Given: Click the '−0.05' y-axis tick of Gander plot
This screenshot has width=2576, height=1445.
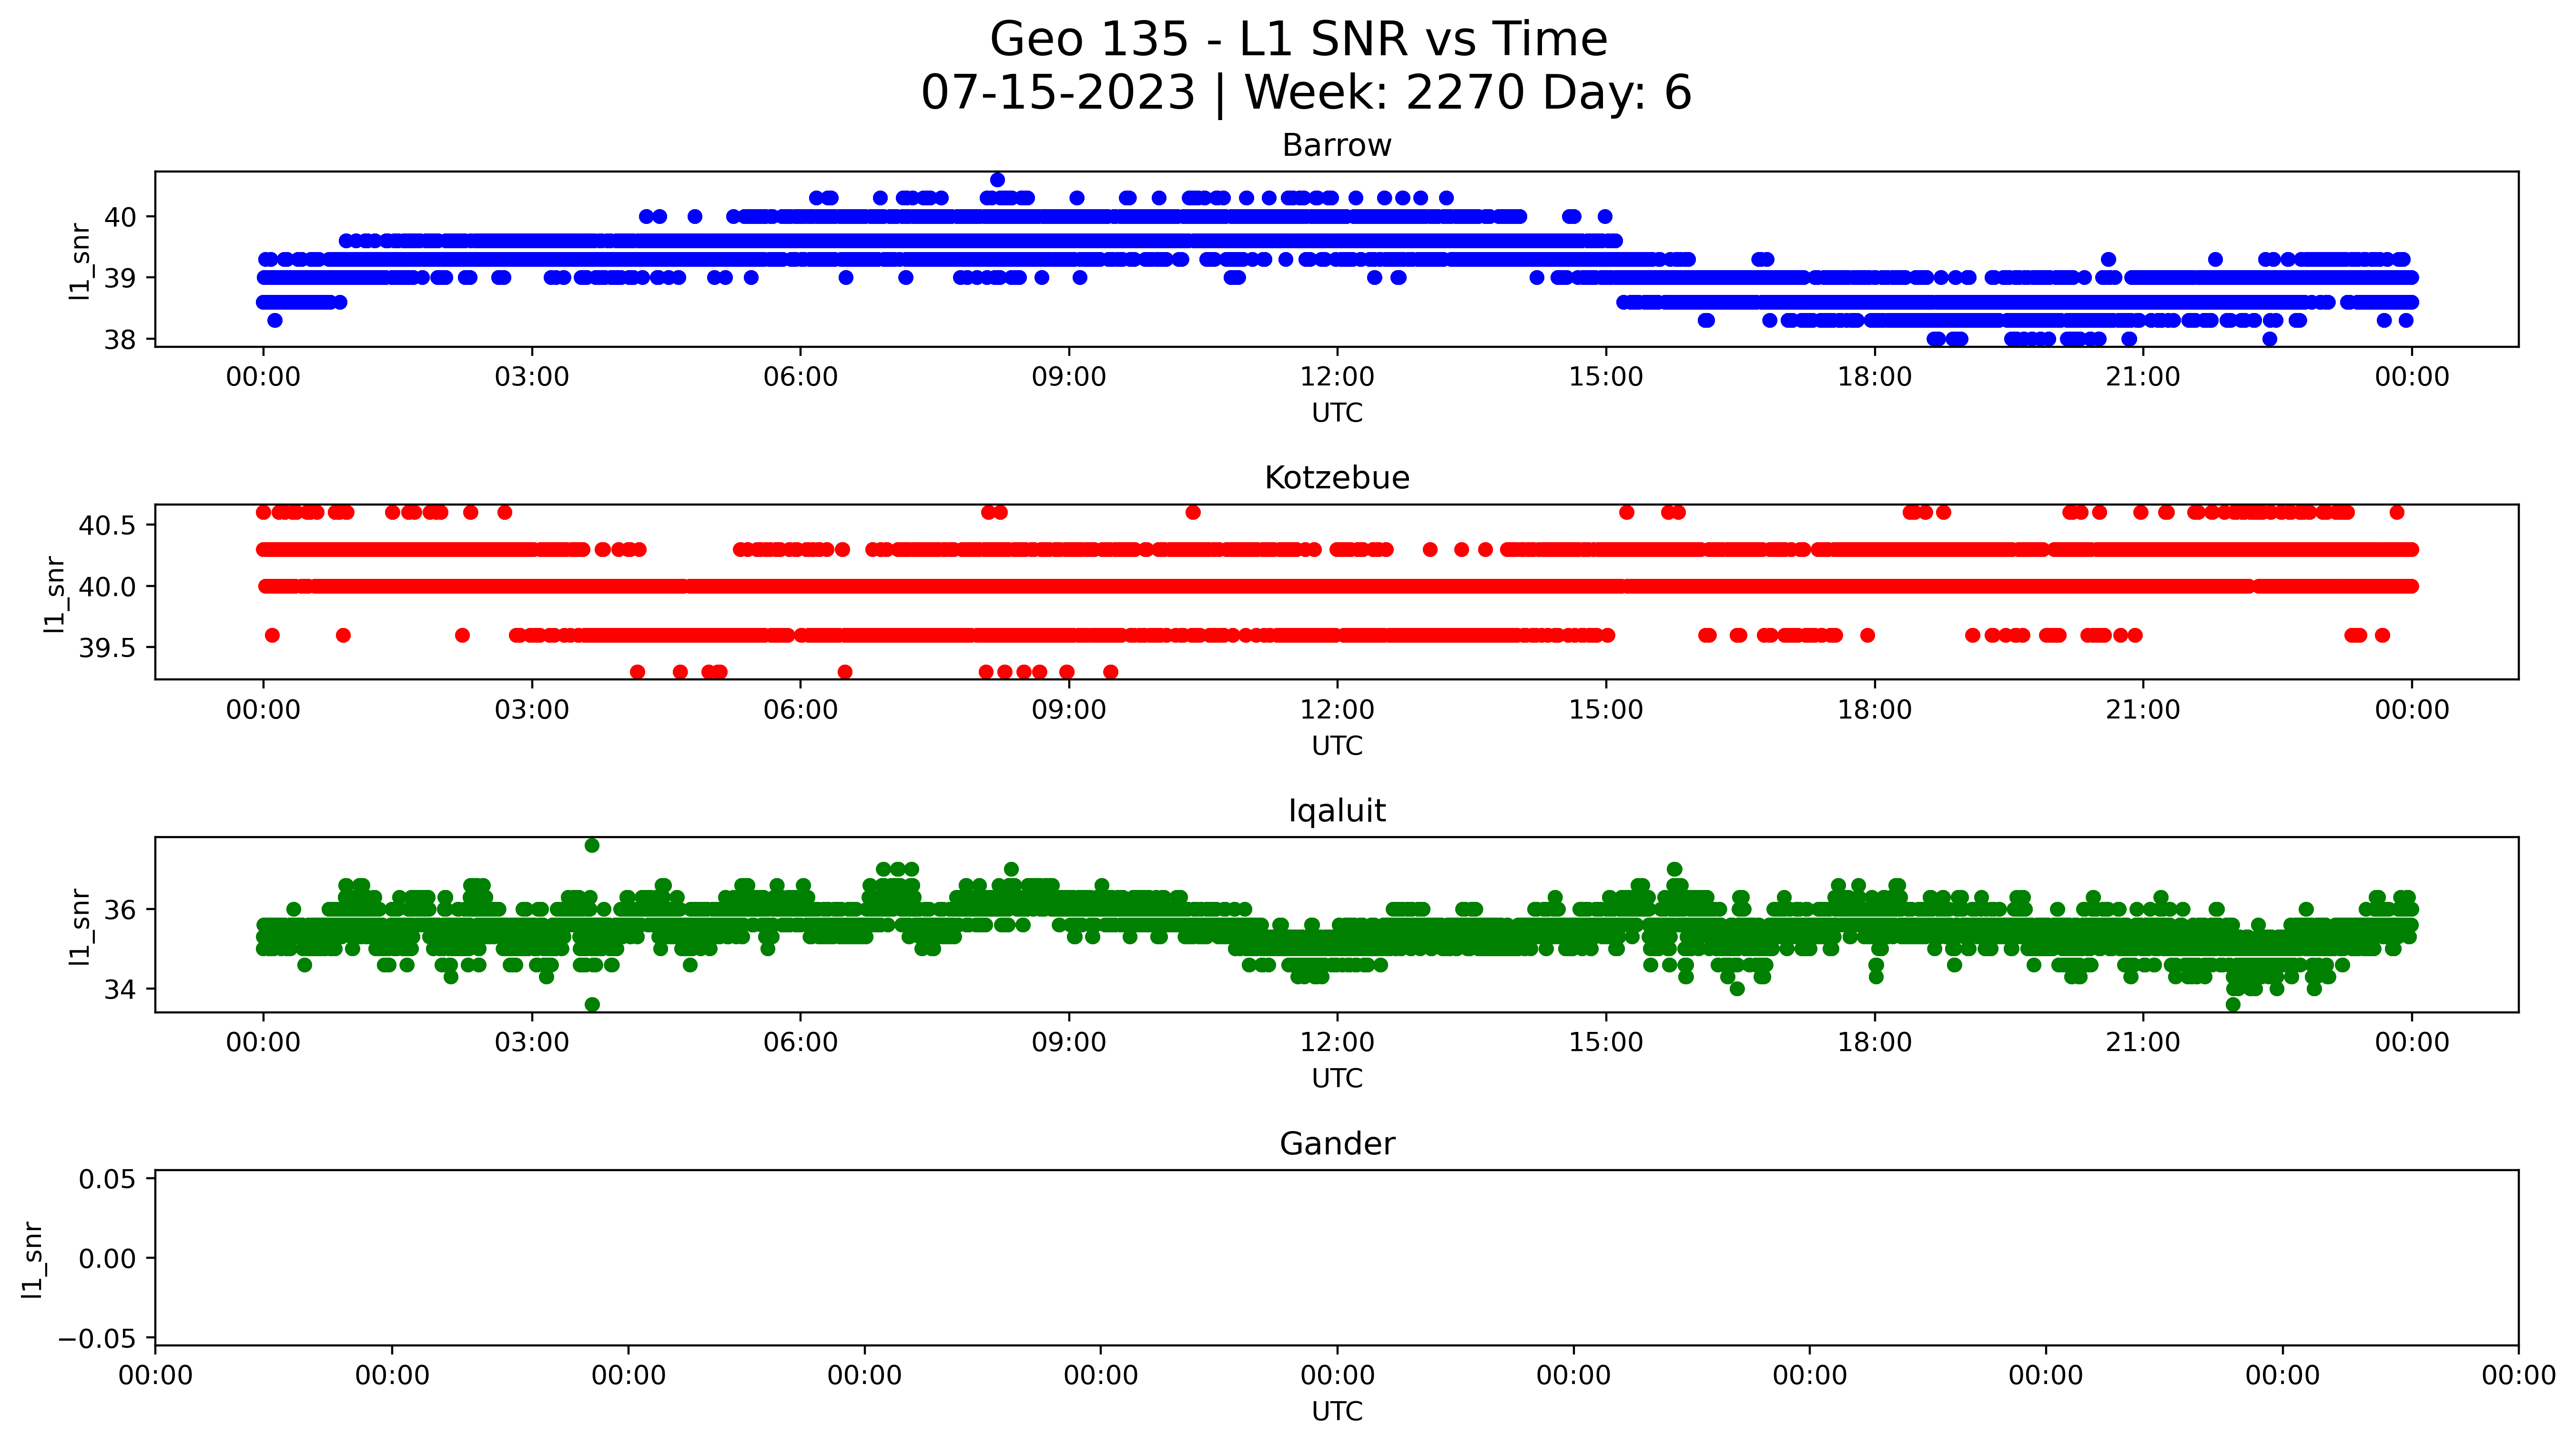Looking at the screenshot, I should [x=97, y=1338].
